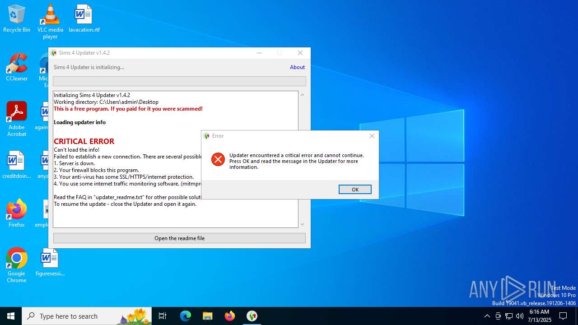
Task: Click 'Sims 4 Updater is initializing...' status text
Action: [x=89, y=67]
